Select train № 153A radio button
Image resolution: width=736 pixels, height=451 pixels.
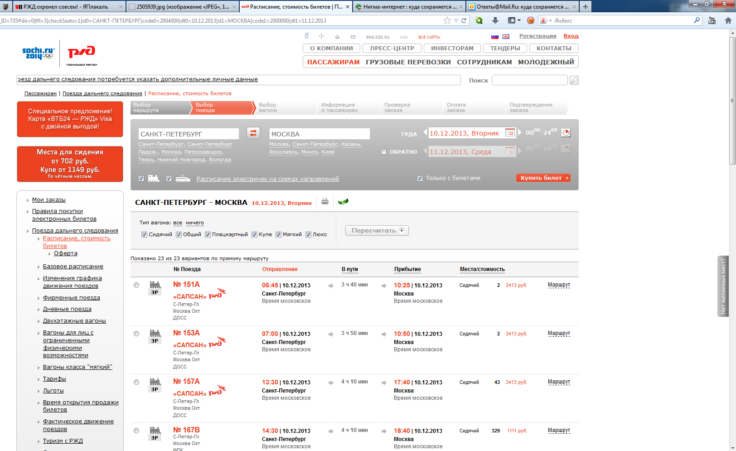[136, 334]
